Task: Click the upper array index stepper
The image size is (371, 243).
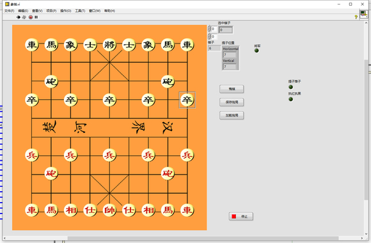Action: coord(209,29)
